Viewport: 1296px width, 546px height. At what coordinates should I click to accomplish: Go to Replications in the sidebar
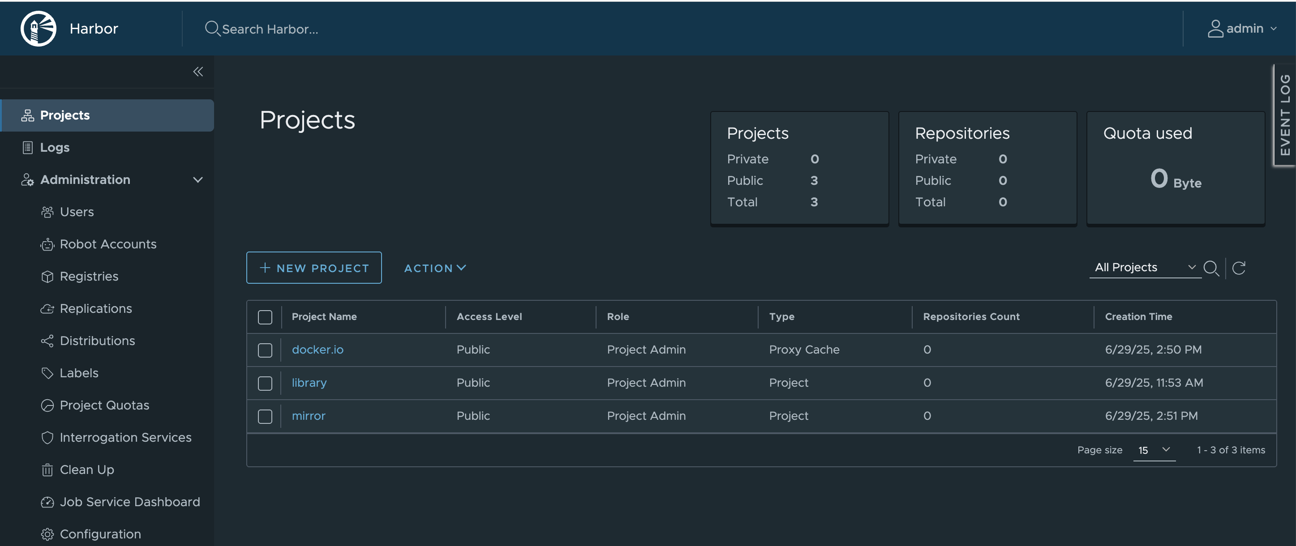click(x=95, y=309)
